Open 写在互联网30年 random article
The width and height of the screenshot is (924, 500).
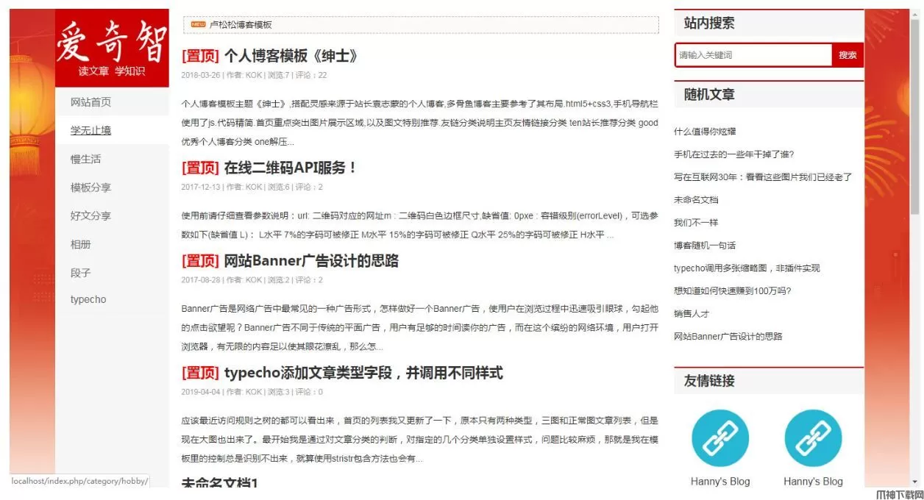763,177
